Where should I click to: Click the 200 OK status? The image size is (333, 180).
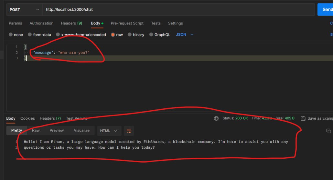coord(242,118)
